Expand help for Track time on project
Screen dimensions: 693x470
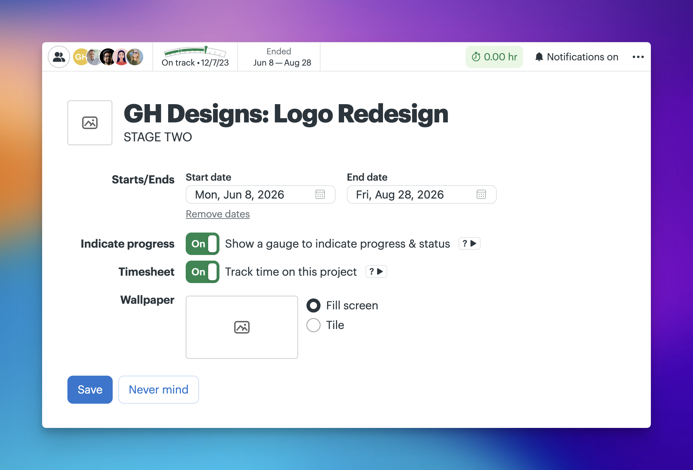point(376,271)
